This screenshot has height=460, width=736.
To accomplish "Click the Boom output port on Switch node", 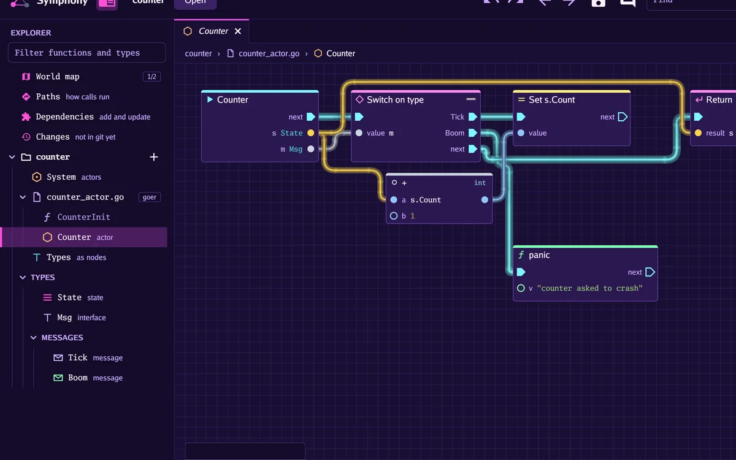I will 473,133.
